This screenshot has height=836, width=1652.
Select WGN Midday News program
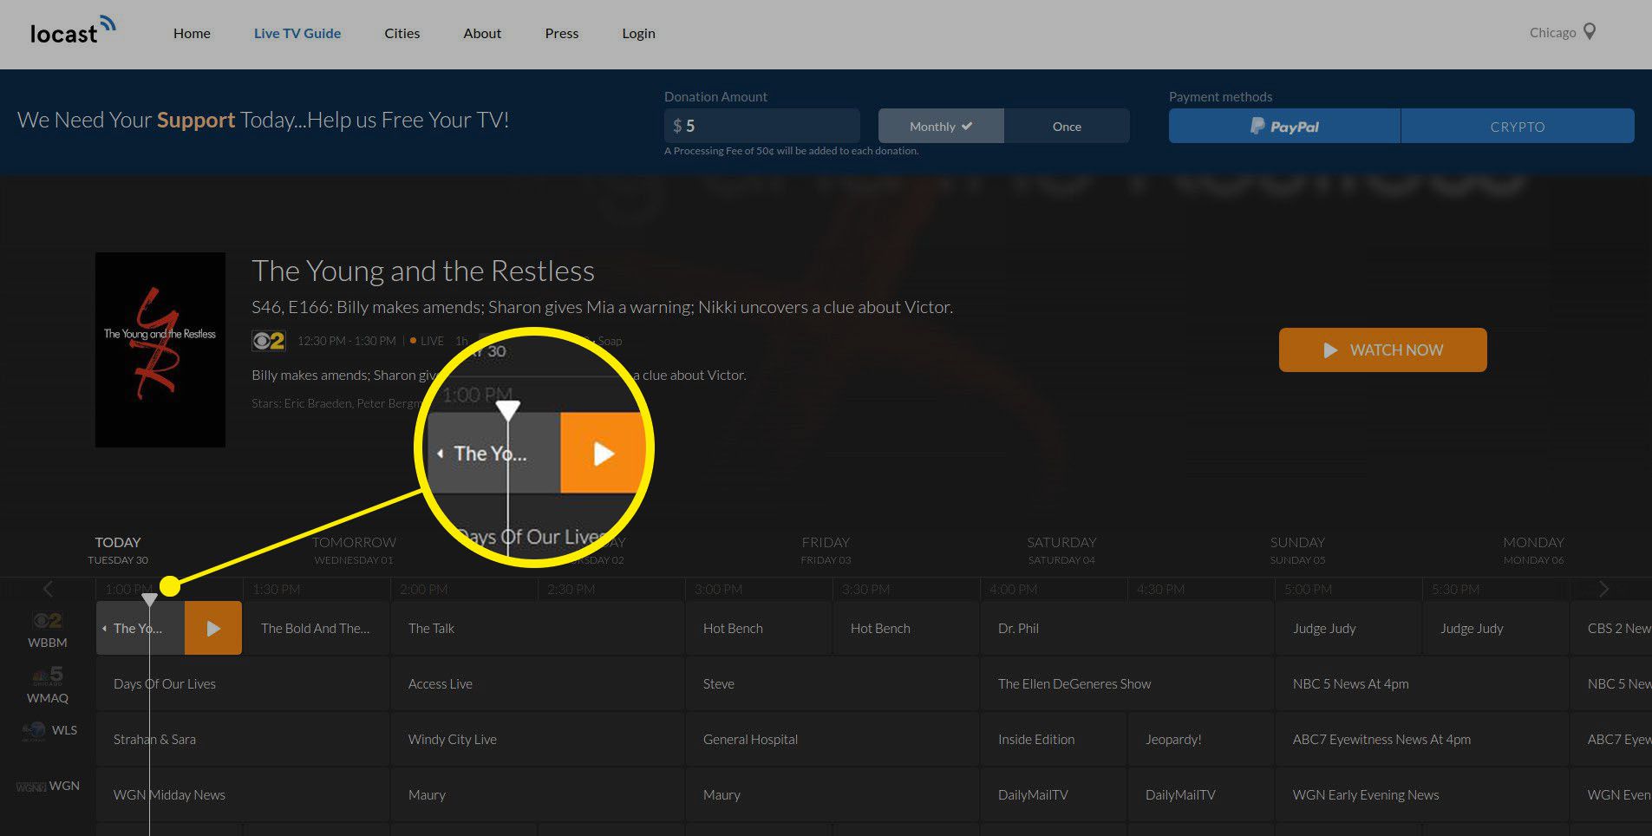(243, 794)
